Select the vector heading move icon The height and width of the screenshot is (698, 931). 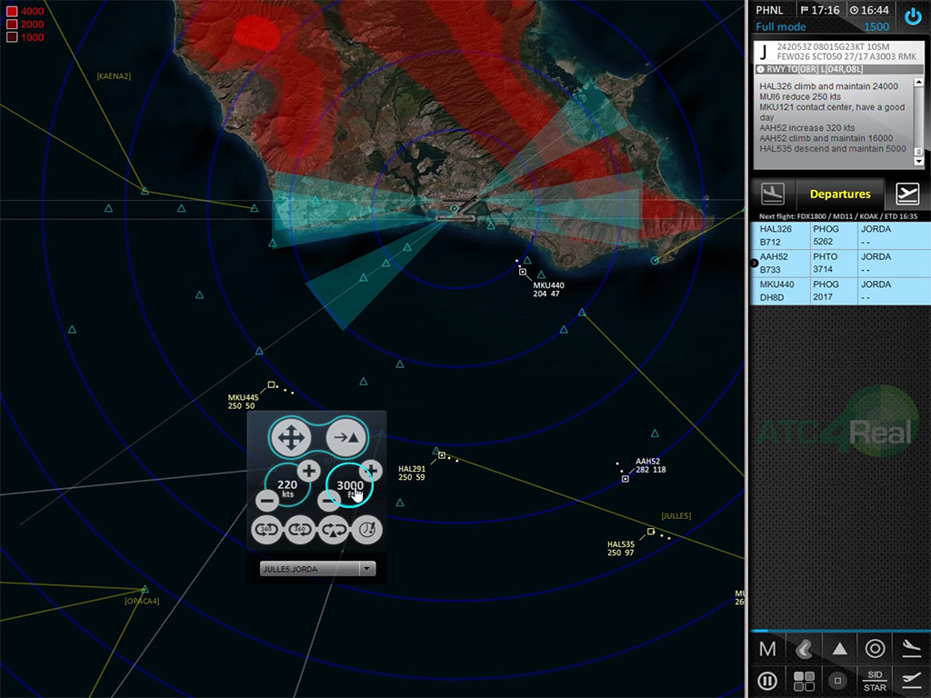point(289,439)
